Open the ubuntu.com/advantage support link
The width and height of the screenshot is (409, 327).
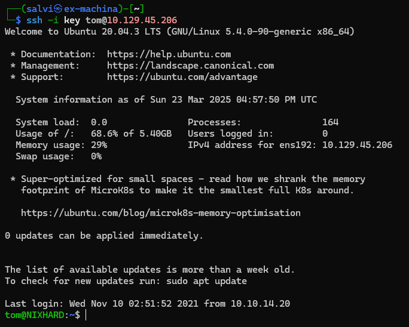pos(182,77)
